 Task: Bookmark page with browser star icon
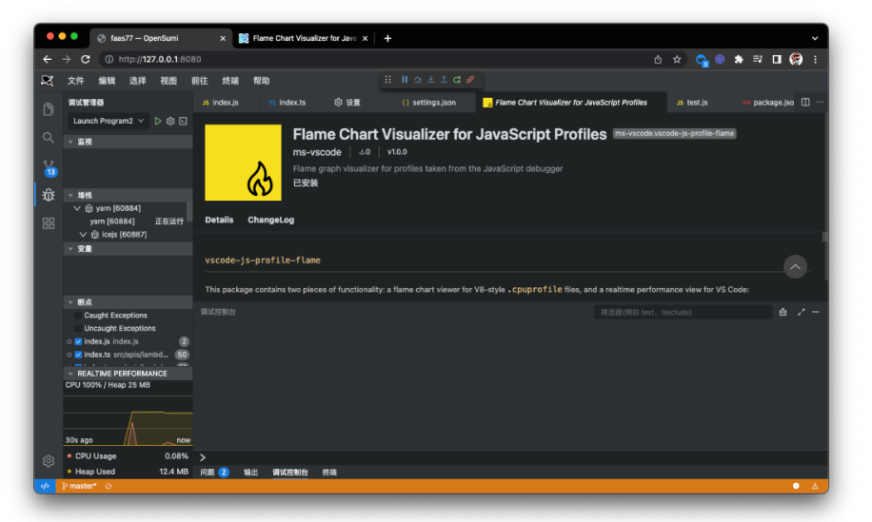click(677, 59)
